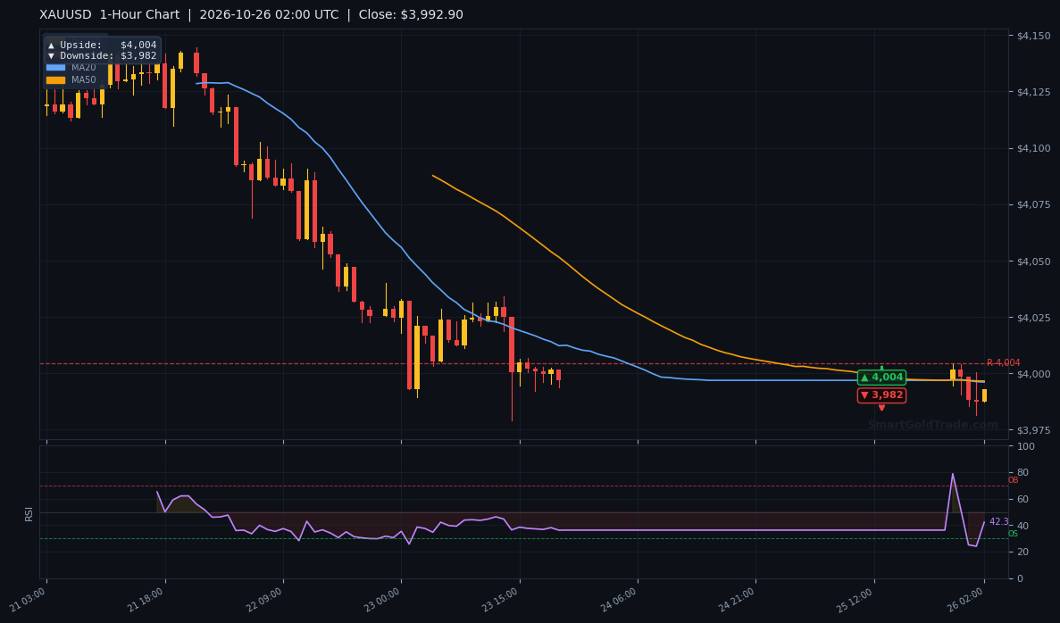Click the RSI axis title
The width and height of the screenshot is (1060, 623).
click(x=29, y=513)
